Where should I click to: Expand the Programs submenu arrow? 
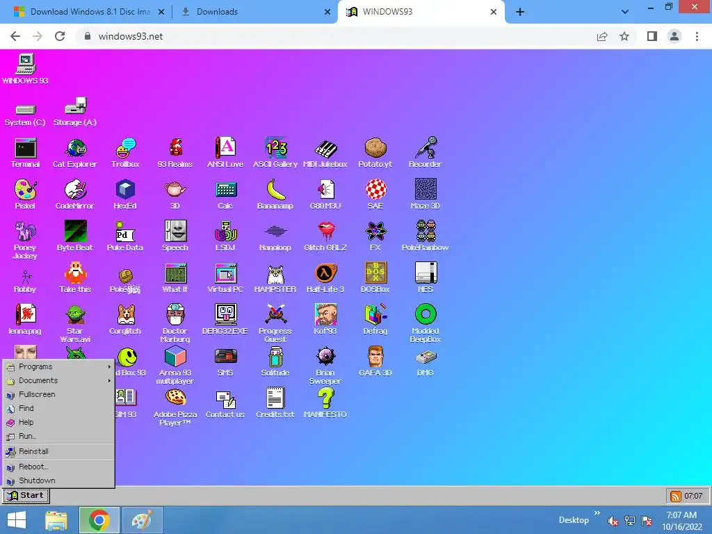pyautogui.click(x=109, y=366)
